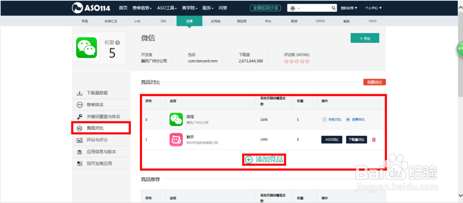Click the green floating badge at right edge

(x=460, y=48)
